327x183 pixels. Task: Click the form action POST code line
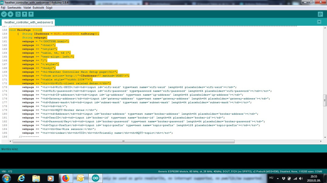pyautogui.click(x=76, y=76)
